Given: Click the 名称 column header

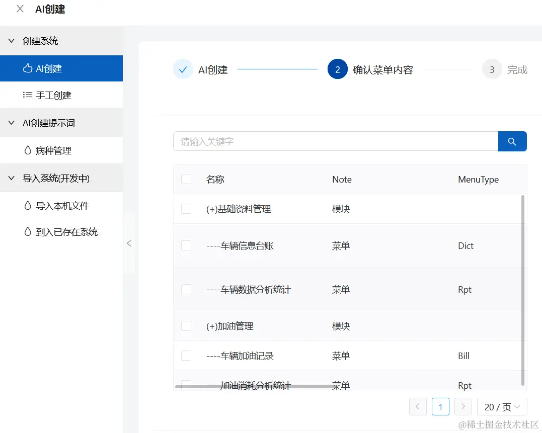Looking at the screenshot, I should tap(215, 179).
